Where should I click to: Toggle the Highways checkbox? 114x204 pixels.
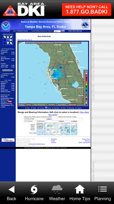pyautogui.click(x=53, y=108)
